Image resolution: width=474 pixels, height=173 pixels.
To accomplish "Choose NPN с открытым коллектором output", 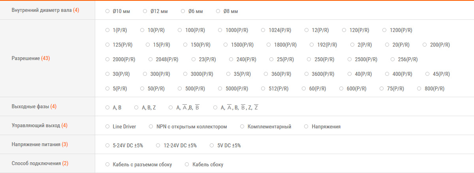I will [151, 127].
